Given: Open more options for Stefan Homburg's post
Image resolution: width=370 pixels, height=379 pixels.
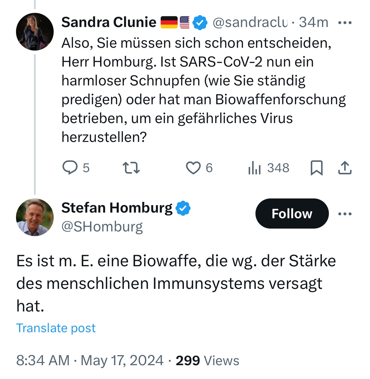Looking at the screenshot, I should [345, 214].
